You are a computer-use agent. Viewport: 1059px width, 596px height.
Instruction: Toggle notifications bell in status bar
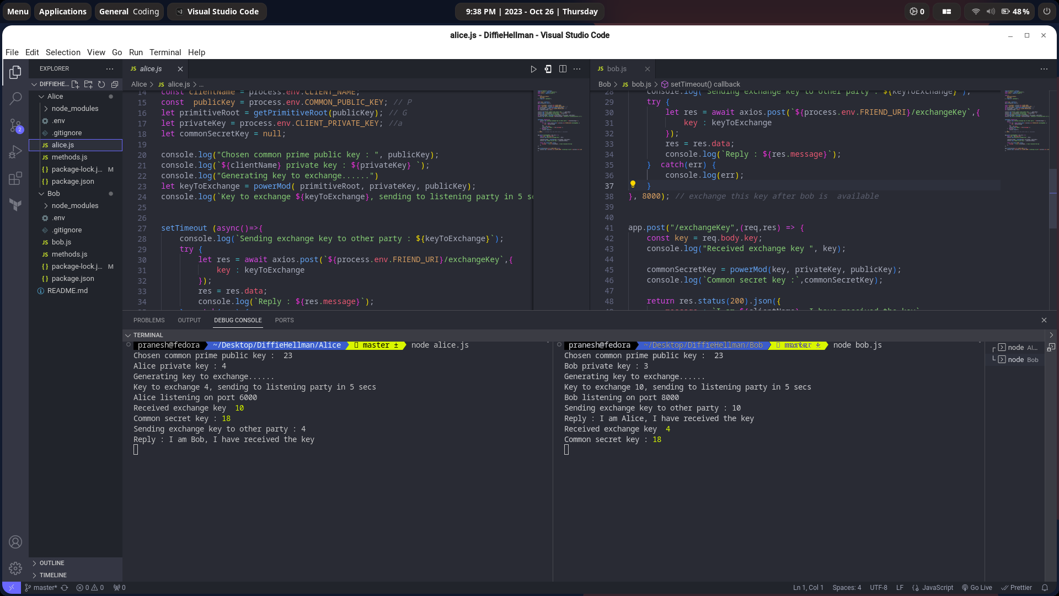coord(1045,588)
